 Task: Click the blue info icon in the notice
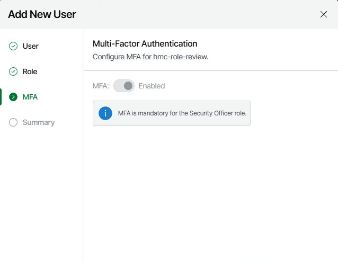[105, 113]
